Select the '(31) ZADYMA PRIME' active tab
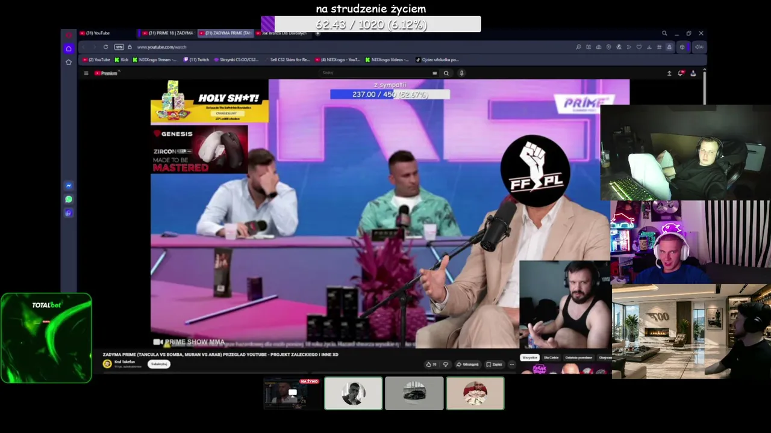 226,33
